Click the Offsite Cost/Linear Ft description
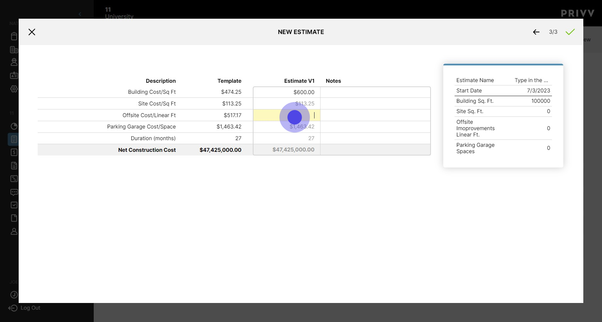The width and height of the screenshot is (602, 322). tap(149, 115)
